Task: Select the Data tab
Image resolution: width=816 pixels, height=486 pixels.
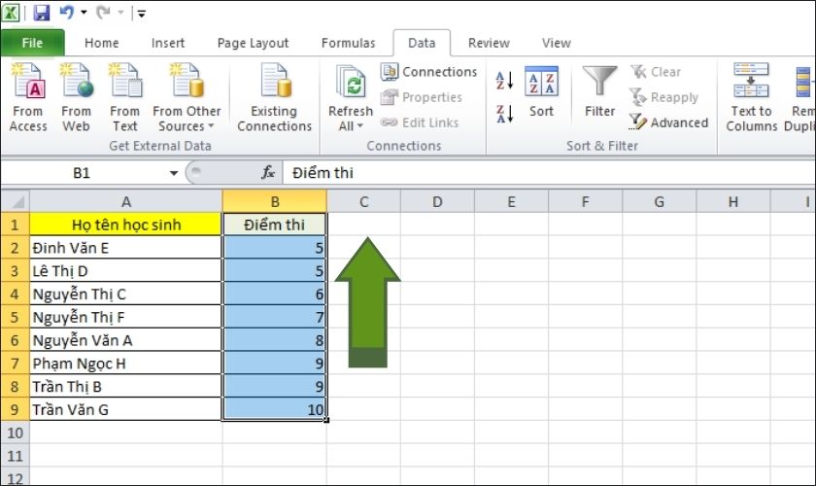Action: pyautogui.click(x=422, y=43)
